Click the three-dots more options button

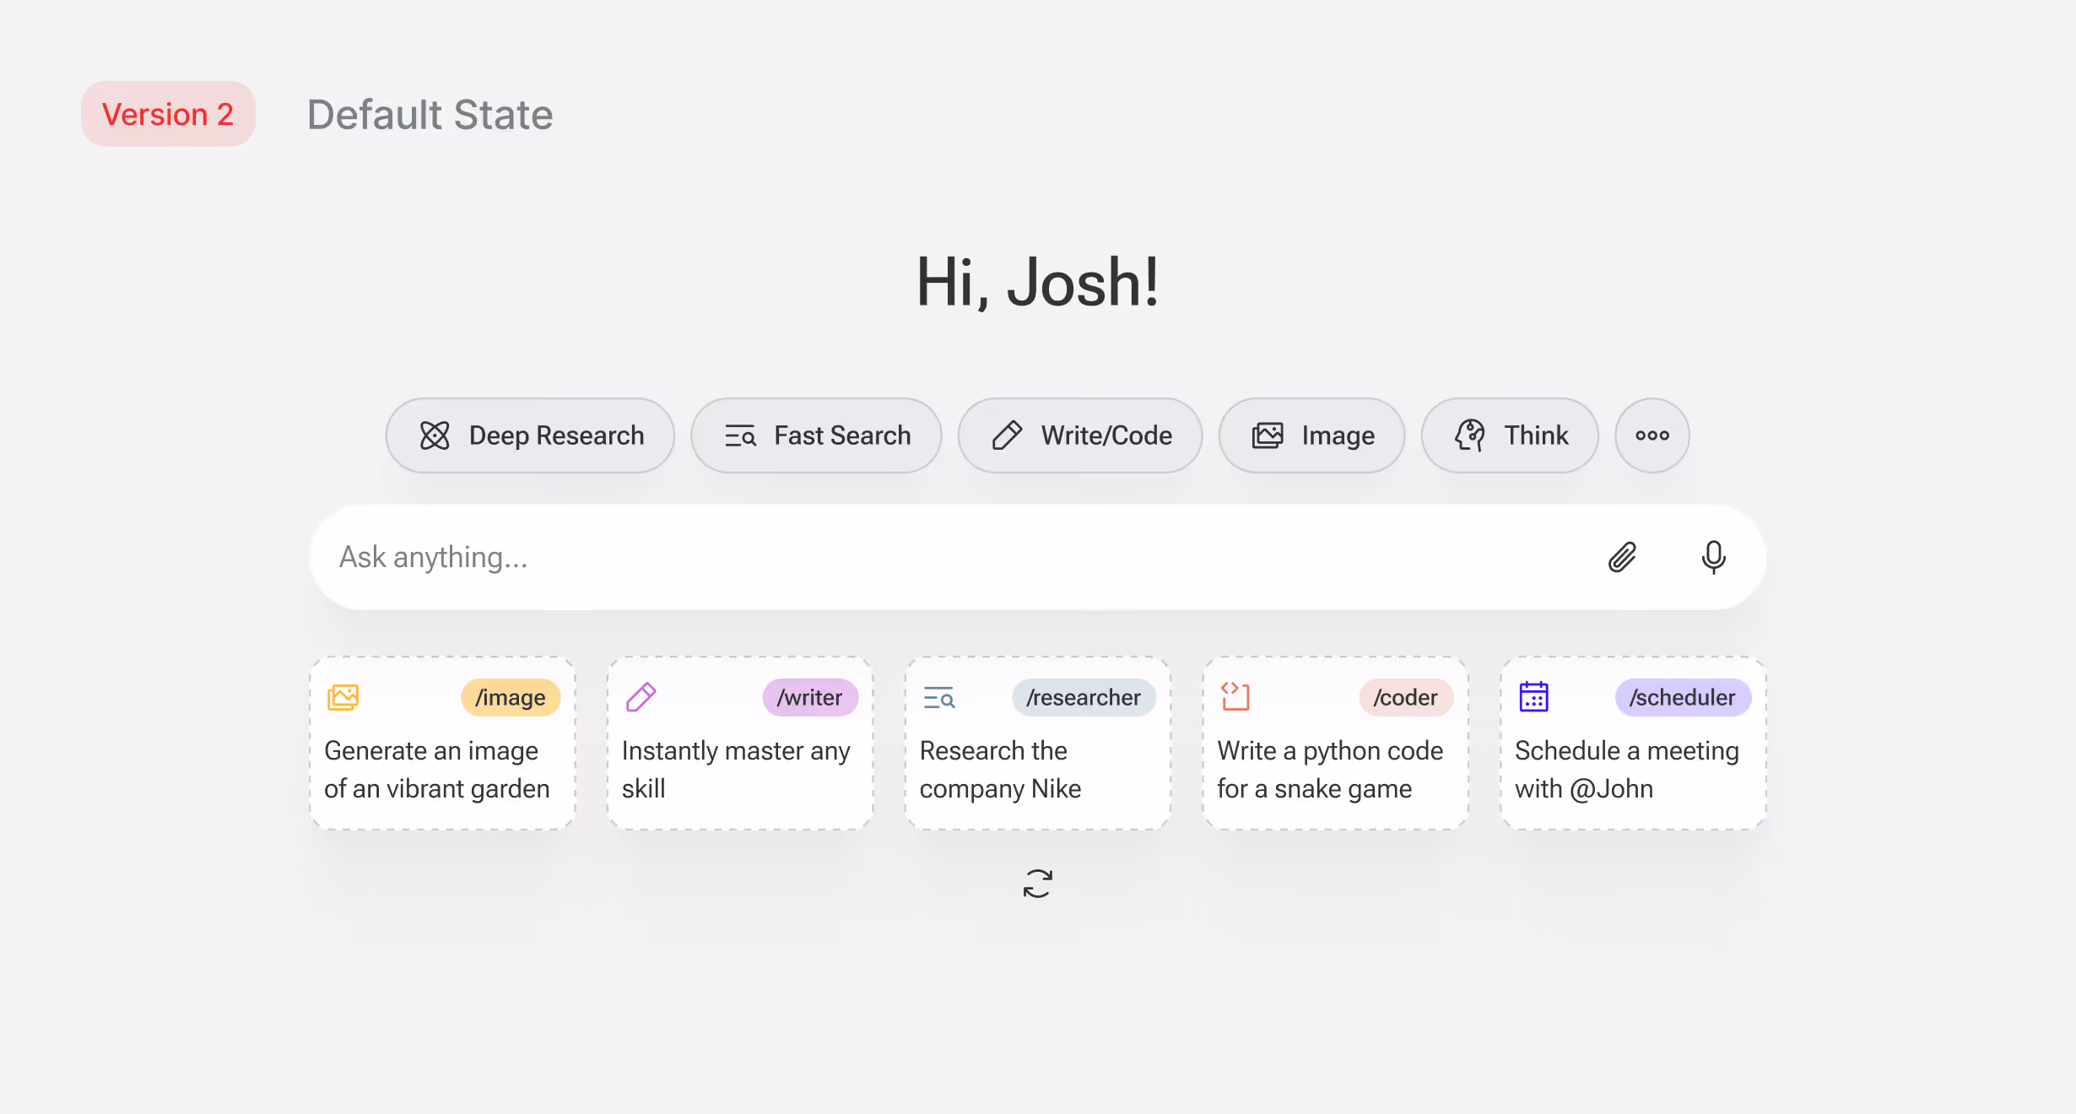tap(1652, 435)
